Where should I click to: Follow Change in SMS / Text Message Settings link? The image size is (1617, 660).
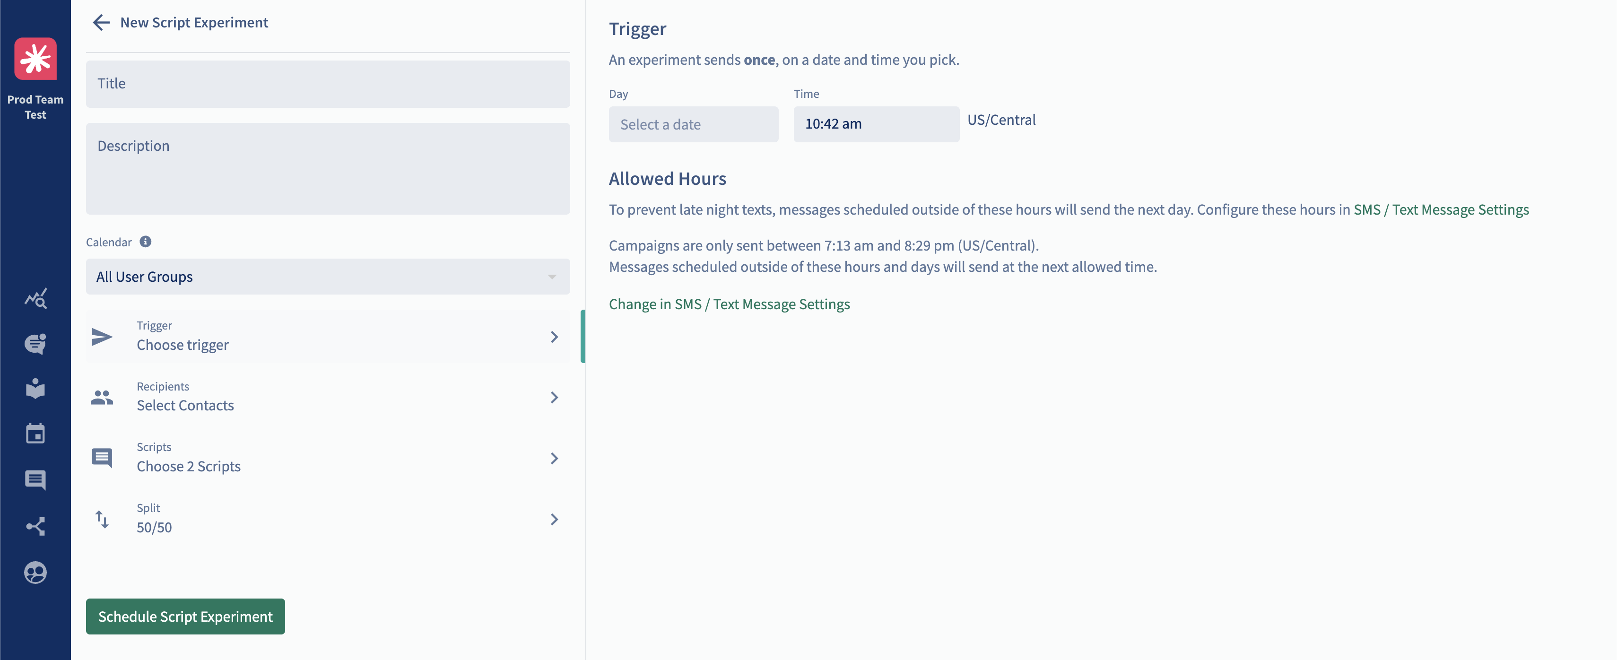point(730,304)
